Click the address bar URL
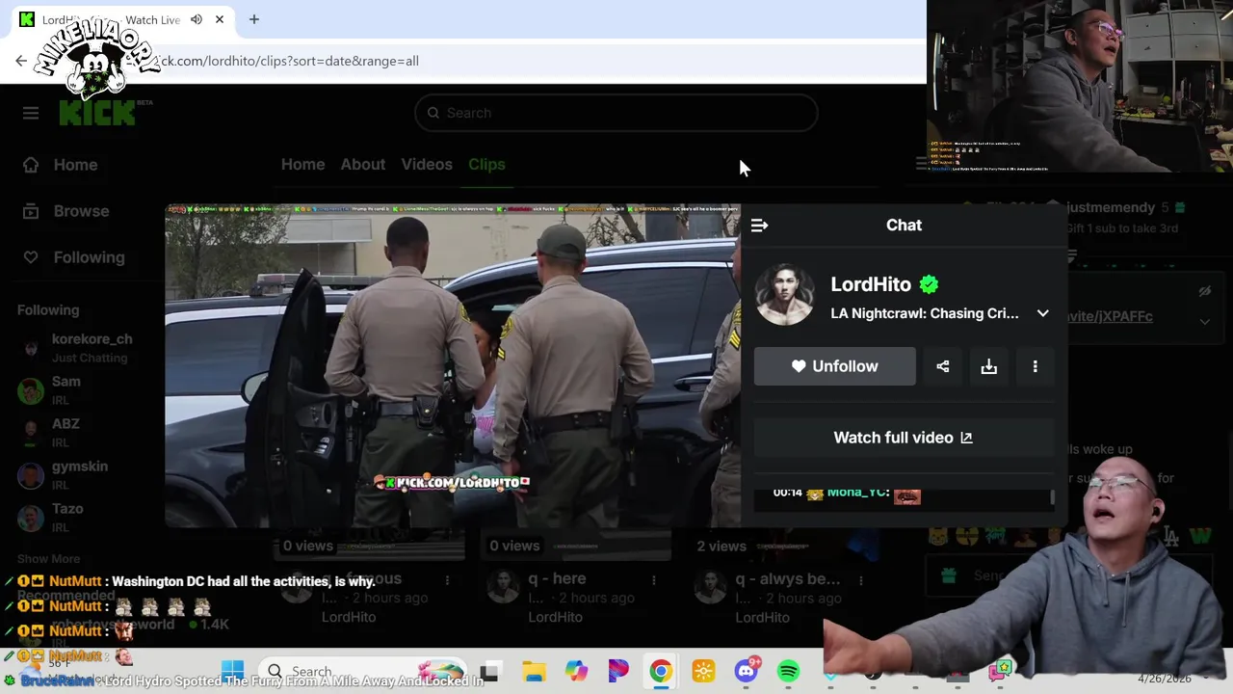Image resolution: width=1233 pixels, height=694 pixels. [289, 61]
